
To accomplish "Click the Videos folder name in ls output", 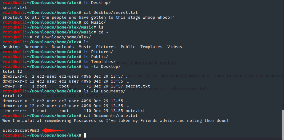I will coord(175,47).
